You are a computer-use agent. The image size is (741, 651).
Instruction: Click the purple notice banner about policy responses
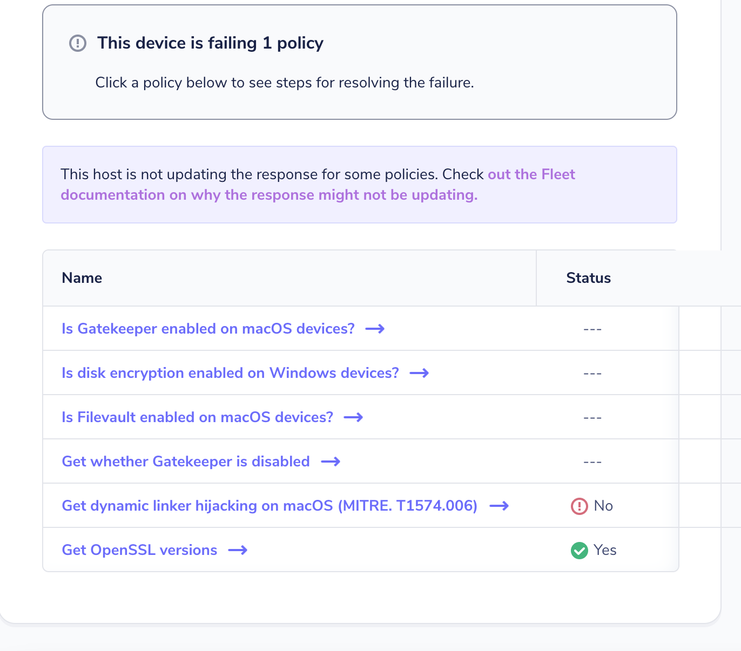pyautogui.click(x=360, y=185)
